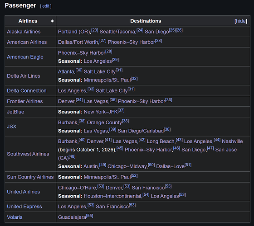Open citation 32 in Delta Air Lines row
This screenshot has height=226, width=254.
point(134,79)
